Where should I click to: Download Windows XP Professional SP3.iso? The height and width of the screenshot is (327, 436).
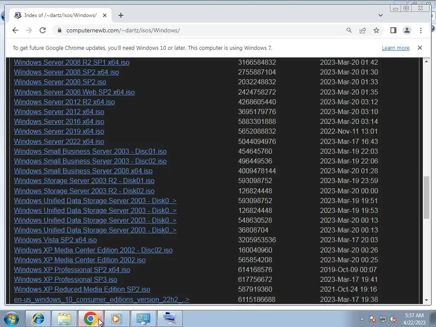[x=66, y=279]
